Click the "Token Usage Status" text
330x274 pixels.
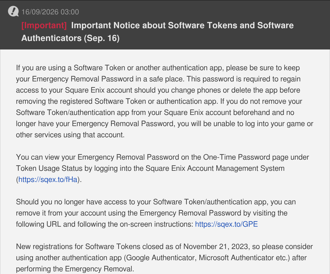click(x=49, y=168)
